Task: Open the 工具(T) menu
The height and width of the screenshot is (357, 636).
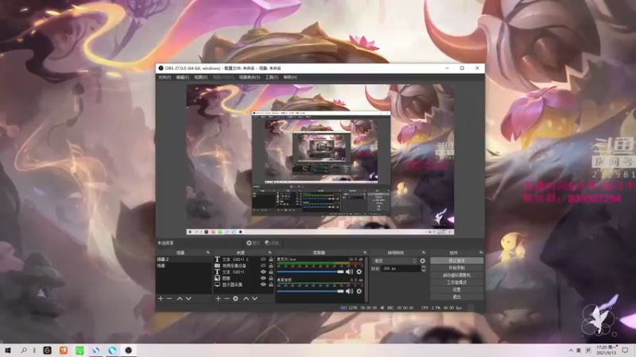Action: click(x=272, y=77)
